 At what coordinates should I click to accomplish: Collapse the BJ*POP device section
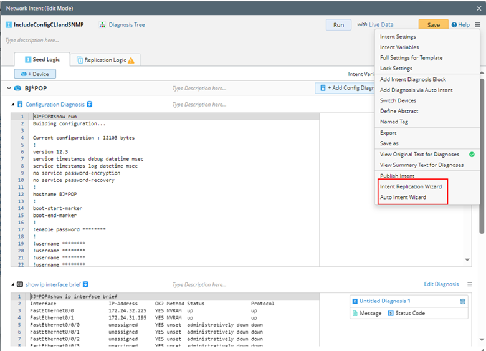click(9, 89)
